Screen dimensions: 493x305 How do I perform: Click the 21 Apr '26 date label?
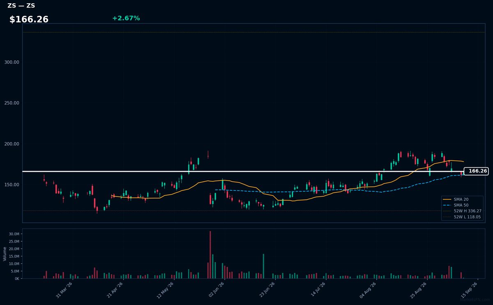click(115, 290)
